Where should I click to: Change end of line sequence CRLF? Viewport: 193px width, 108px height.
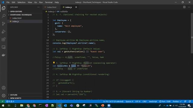[x=144, y=101]
